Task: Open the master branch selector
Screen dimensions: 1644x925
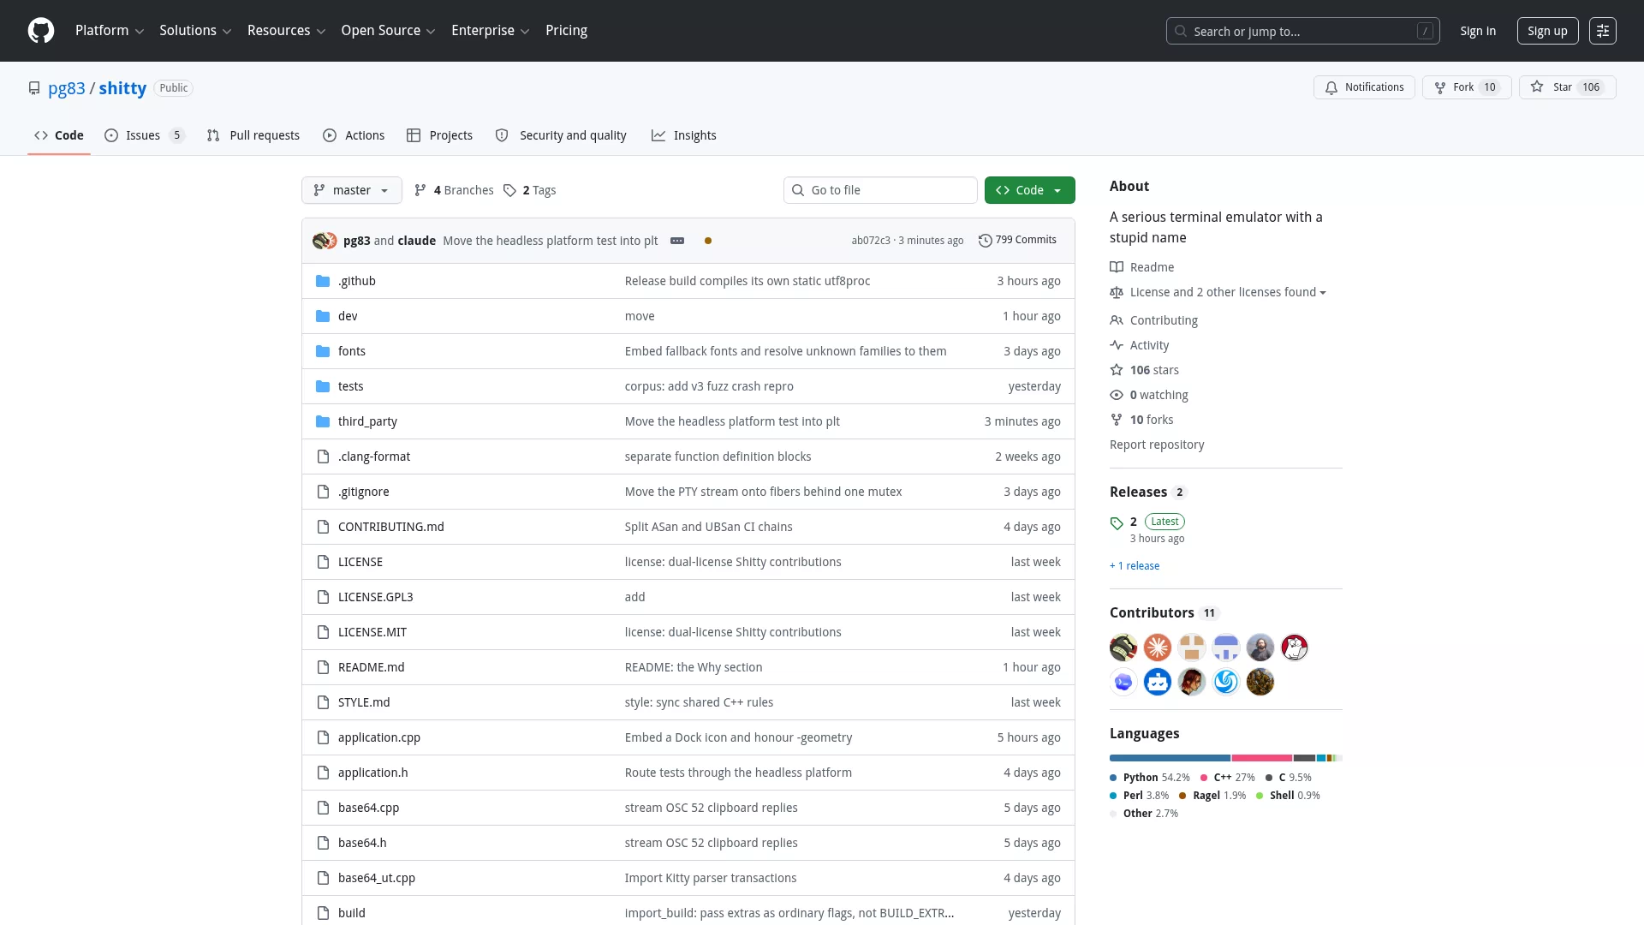Action: [352, 190]
